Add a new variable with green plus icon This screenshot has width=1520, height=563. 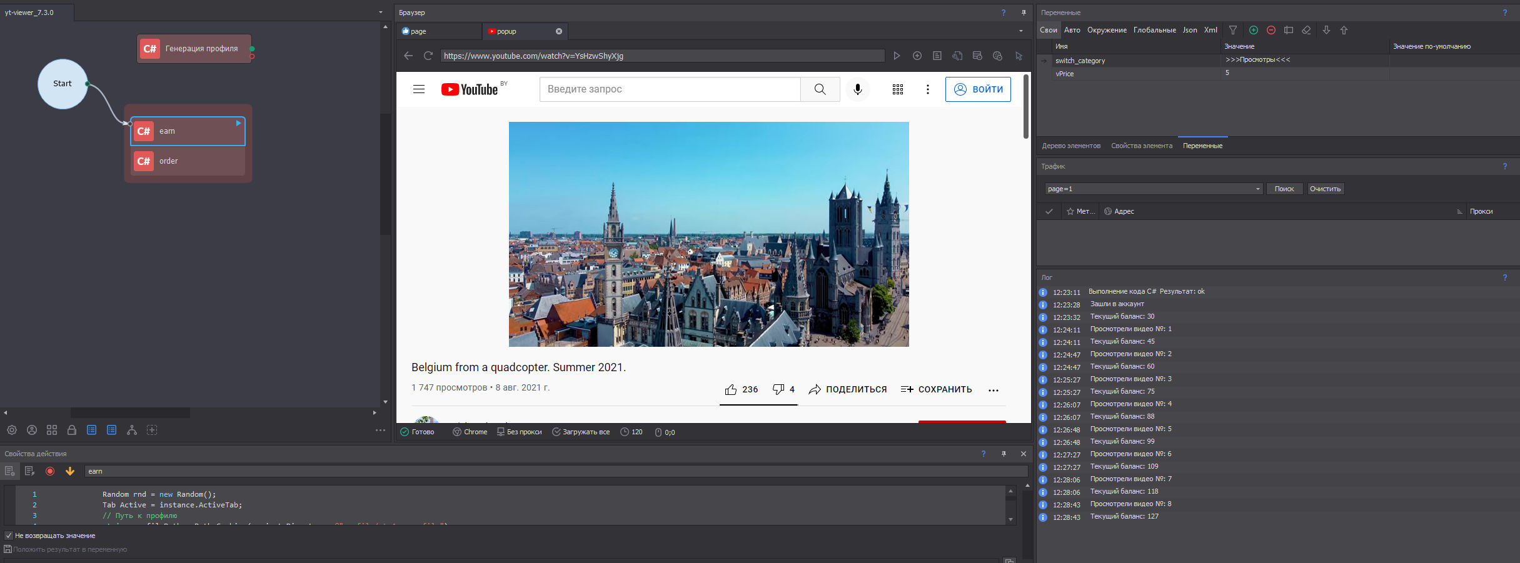(x=1253, y=30)
